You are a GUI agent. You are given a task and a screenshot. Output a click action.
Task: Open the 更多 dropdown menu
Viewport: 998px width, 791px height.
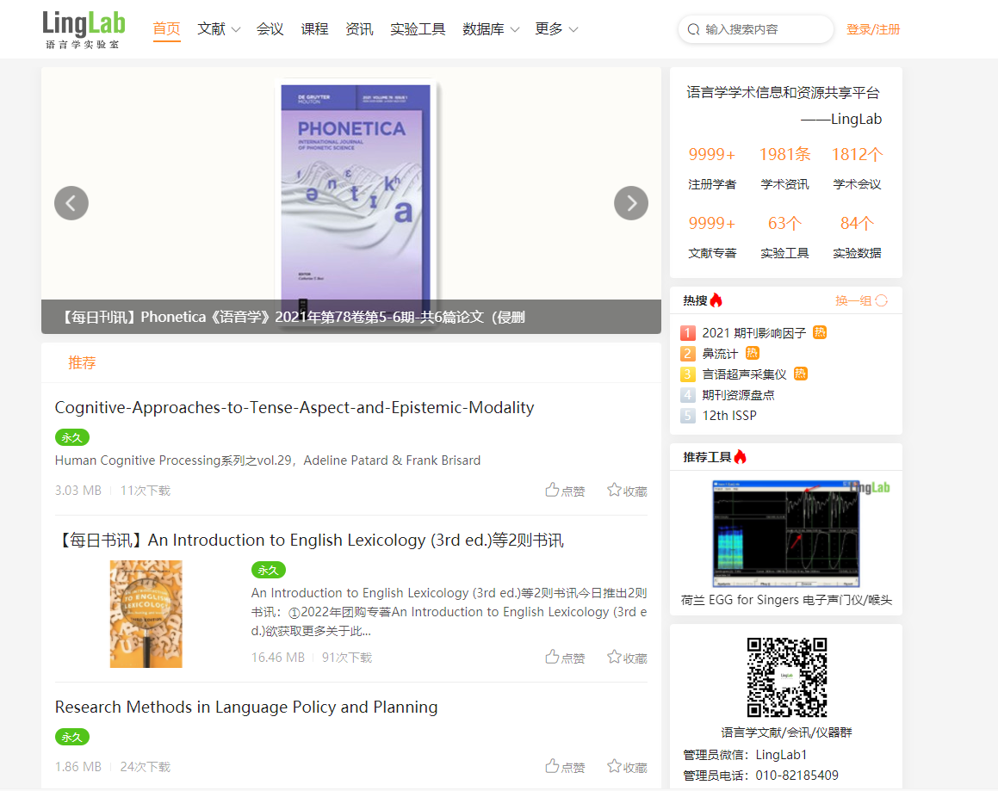[x=556, y=29]
